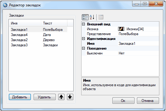Click the Добавить button
The width and height of the screenshot is (166, 111).
(20, 97)
